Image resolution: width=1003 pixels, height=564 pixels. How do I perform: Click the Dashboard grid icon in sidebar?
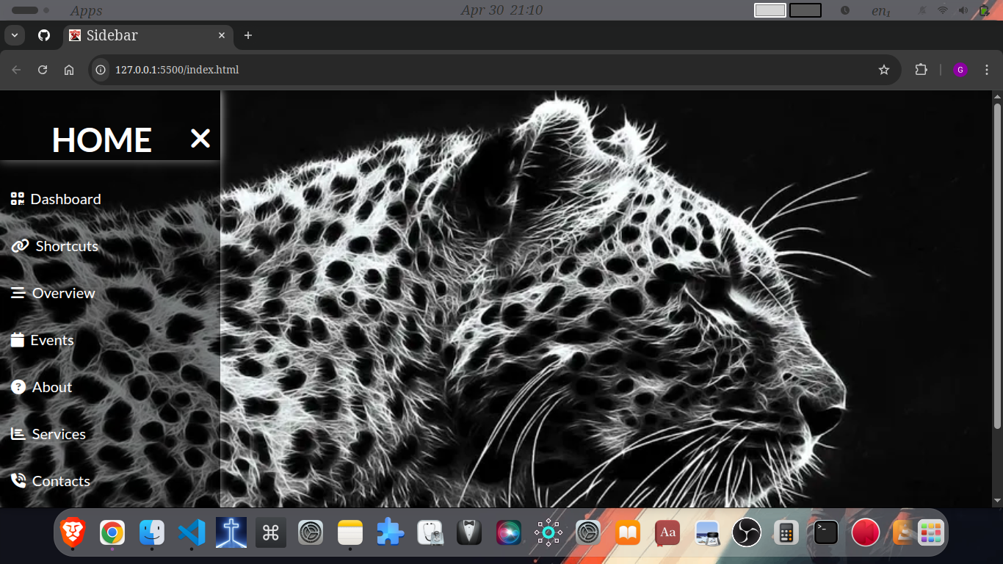tap(18, 199)
